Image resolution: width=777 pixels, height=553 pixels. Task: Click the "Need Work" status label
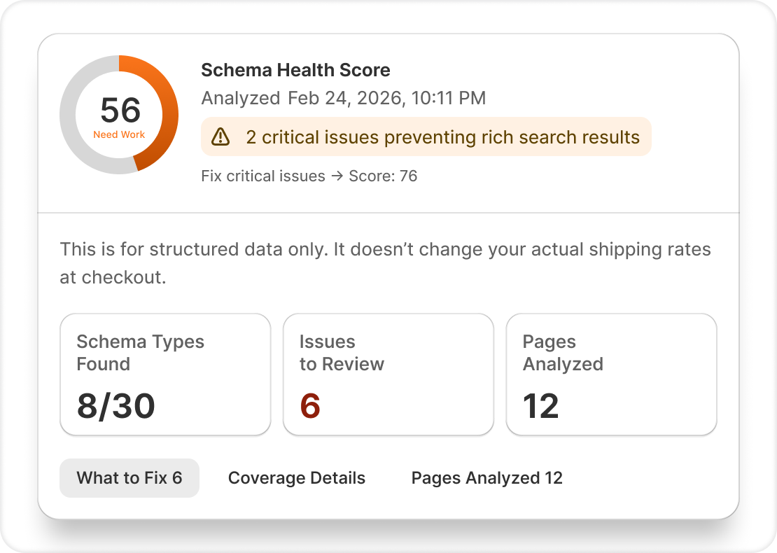(119, 134)
